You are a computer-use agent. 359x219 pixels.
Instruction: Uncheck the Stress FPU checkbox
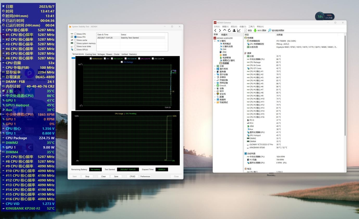(x=75, y=37)
